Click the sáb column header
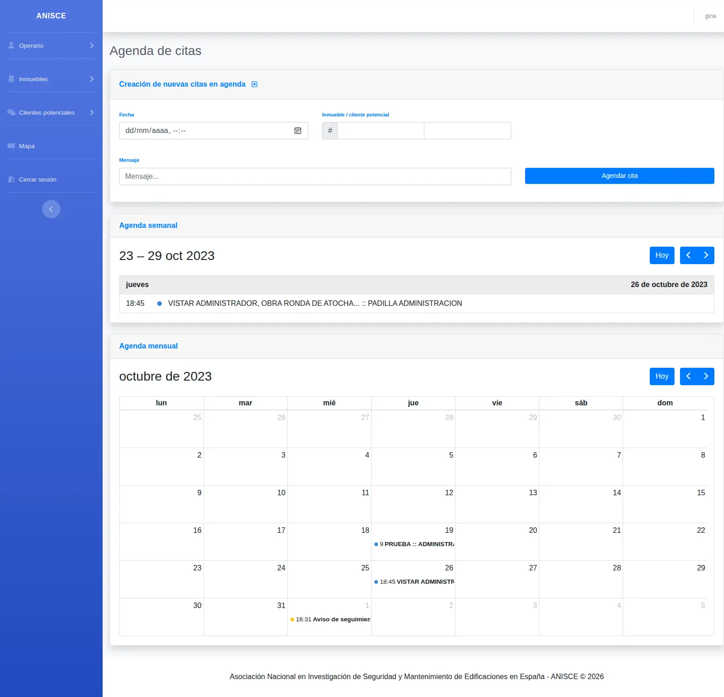Image resolution: width=724 pixels, height=697 pixels. coord(581,403)
